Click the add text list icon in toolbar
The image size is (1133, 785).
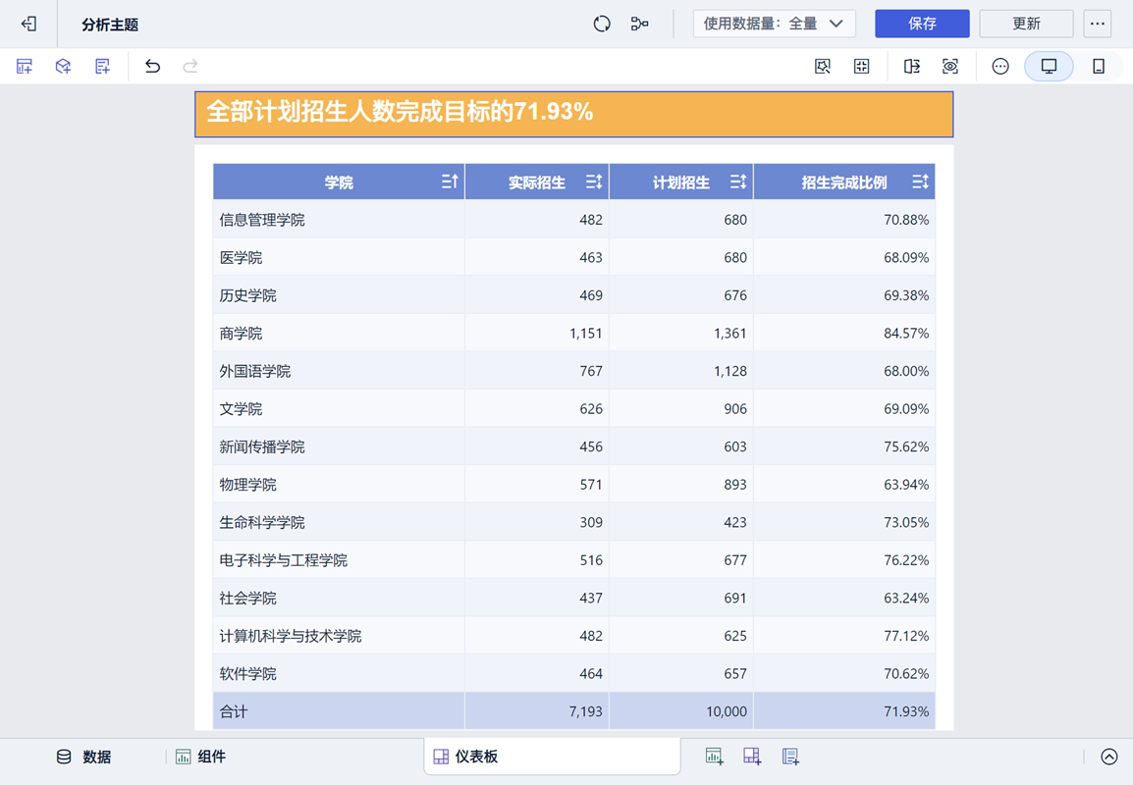tap(103, 67)
